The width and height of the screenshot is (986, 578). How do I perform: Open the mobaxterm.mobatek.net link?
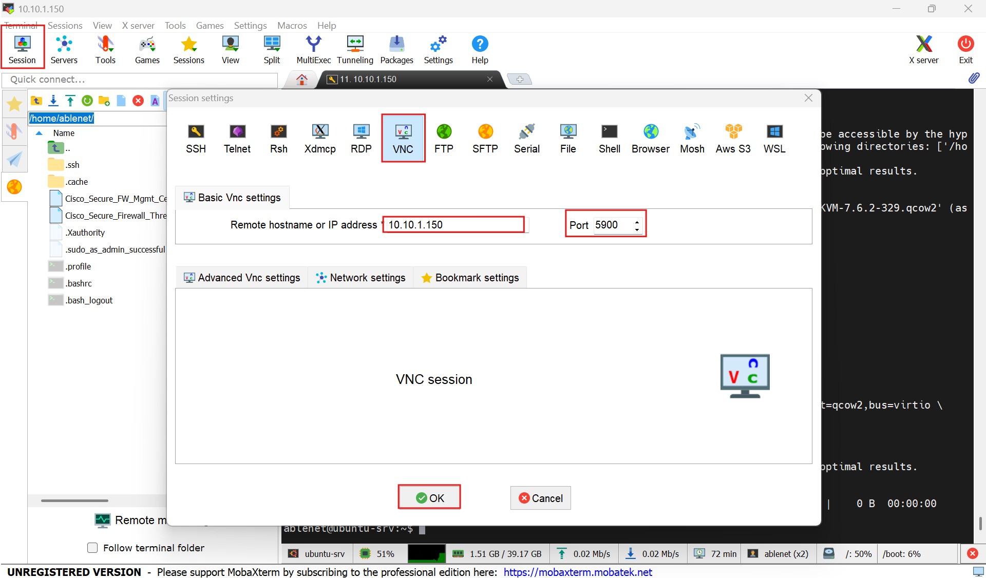coord(577,572)
